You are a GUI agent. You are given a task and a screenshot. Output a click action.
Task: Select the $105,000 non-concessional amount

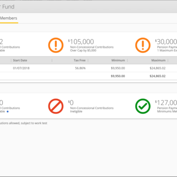click(x=81, y=42)
